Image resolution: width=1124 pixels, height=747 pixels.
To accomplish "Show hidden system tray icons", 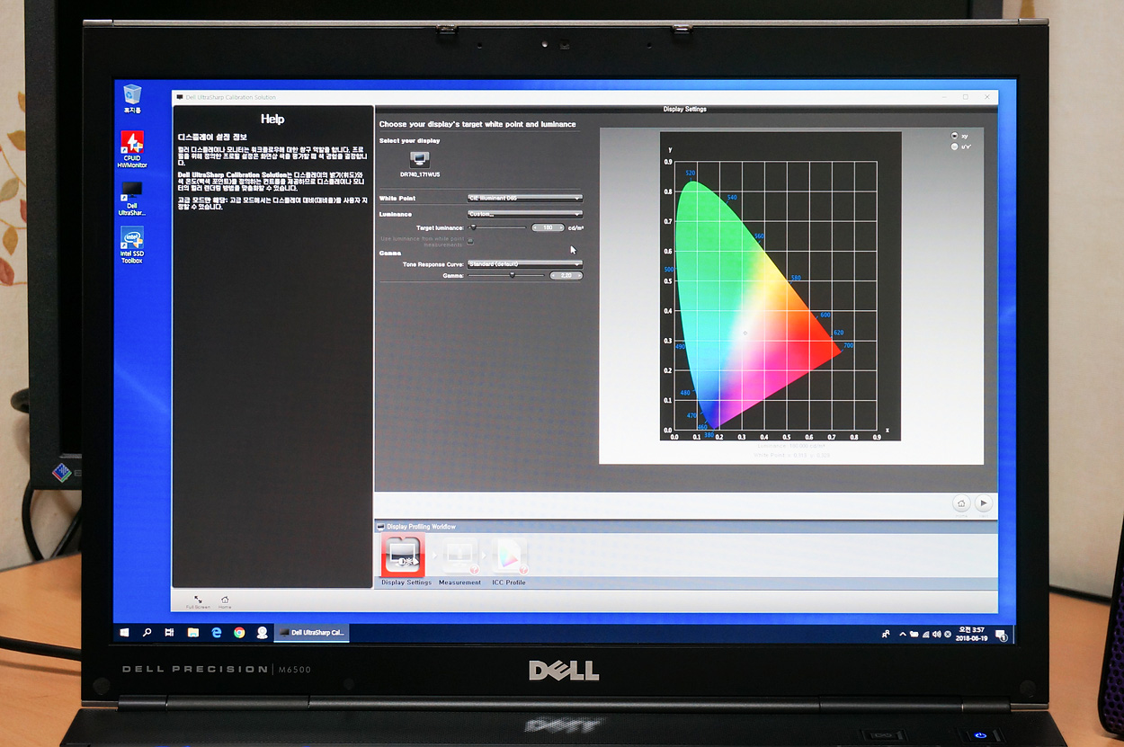I will [x=903, y=635].
